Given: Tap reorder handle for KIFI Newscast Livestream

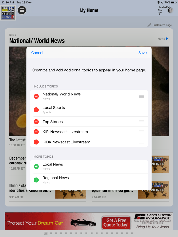Looking at the screenshot, I should click(141, 132).
